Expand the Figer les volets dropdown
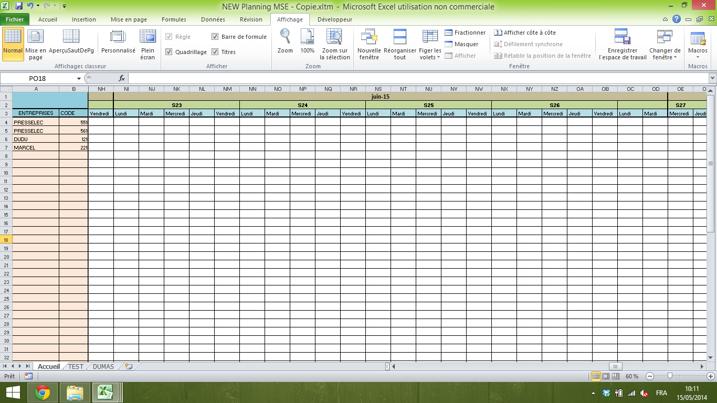This screenshot has height=403, width=717. click(430, 45)
